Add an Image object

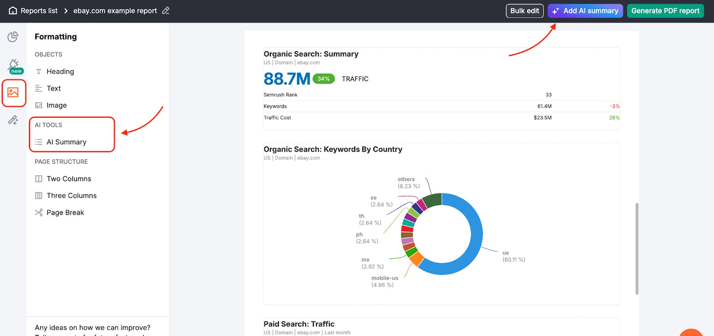tap(57, 105)
